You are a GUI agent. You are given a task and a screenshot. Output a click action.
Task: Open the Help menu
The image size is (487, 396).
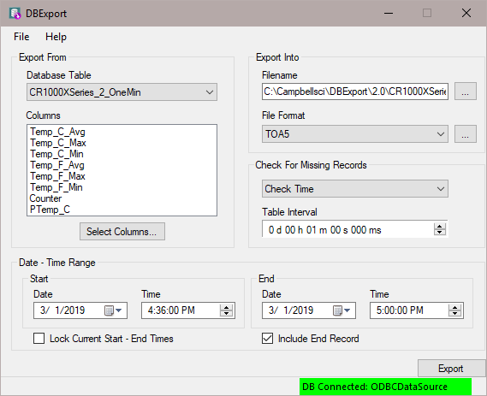tap(56, 37)
